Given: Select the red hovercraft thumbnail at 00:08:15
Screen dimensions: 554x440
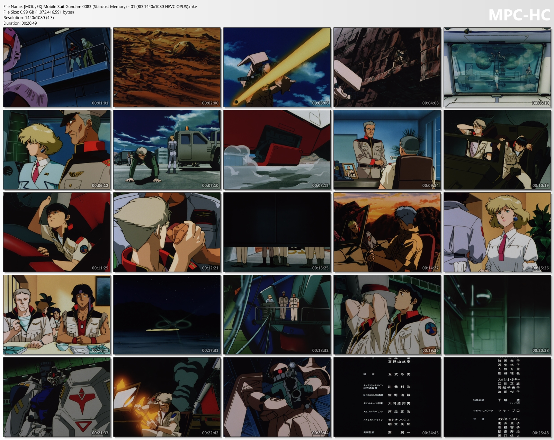Looking at the screenshot, I should 277,150.
